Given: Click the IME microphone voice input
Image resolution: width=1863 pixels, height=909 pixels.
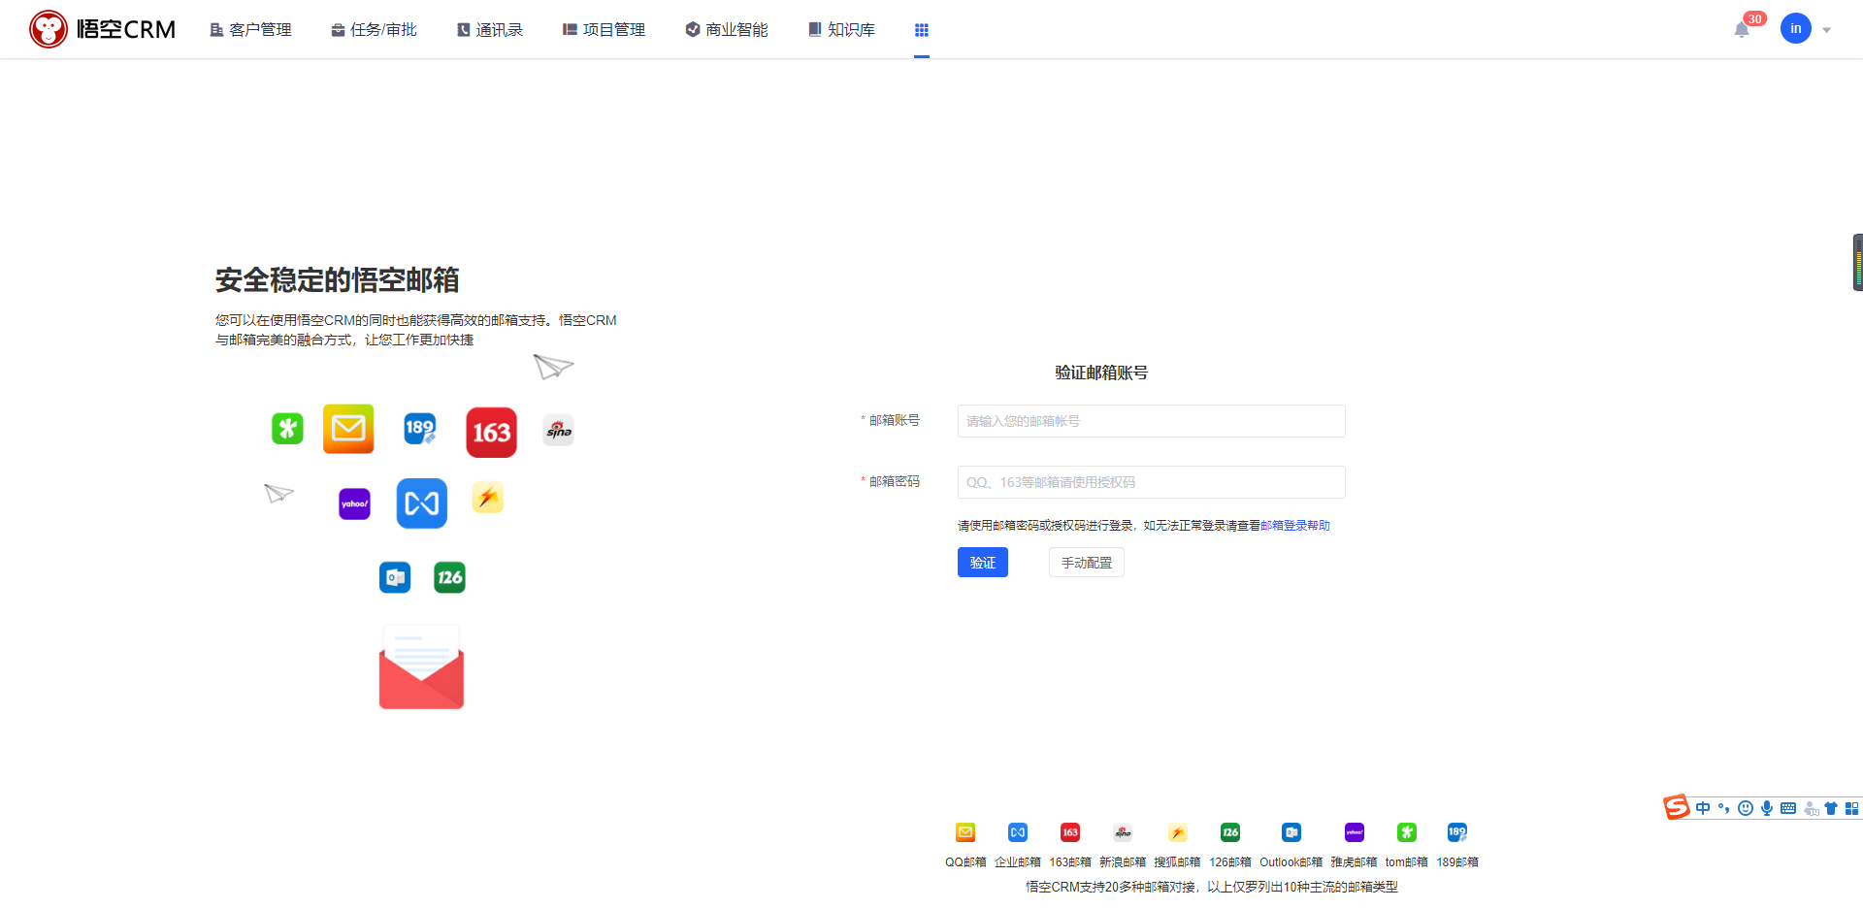Looking at the screenshot, I should (1767, 808).
